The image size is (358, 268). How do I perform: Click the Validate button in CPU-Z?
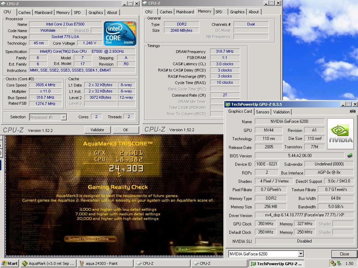point(97,130)
